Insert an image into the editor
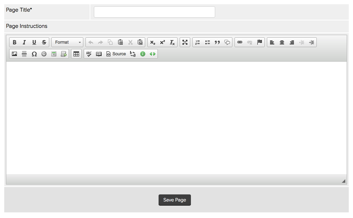 coord(14,54)
